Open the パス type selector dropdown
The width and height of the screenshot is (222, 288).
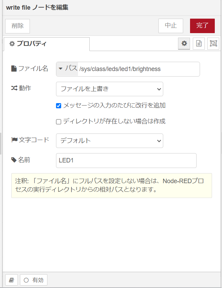67,69
